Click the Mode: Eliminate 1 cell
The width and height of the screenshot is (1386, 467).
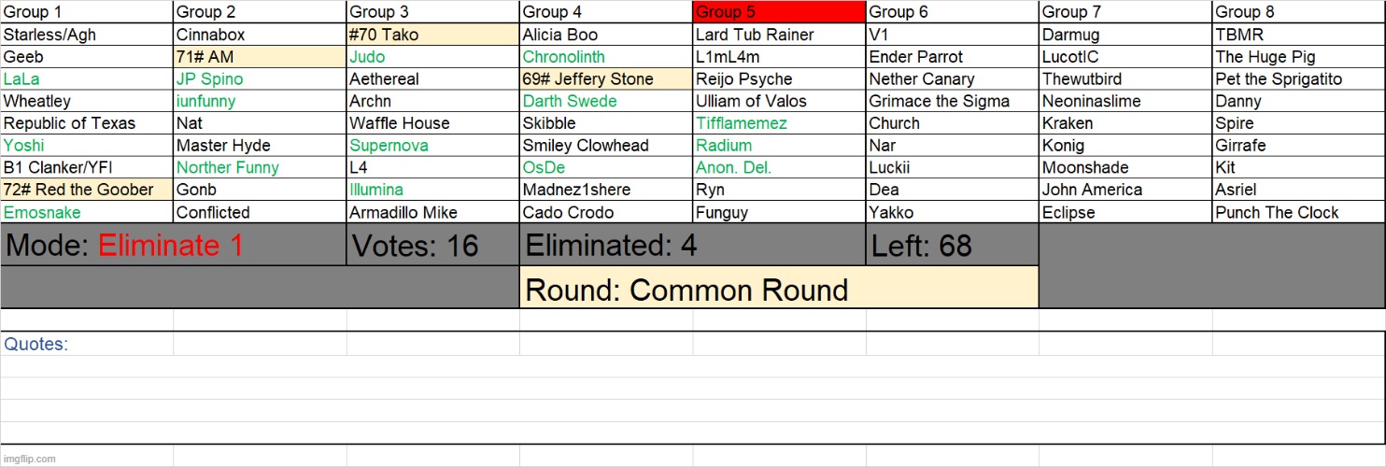click(x=173, y=246)
